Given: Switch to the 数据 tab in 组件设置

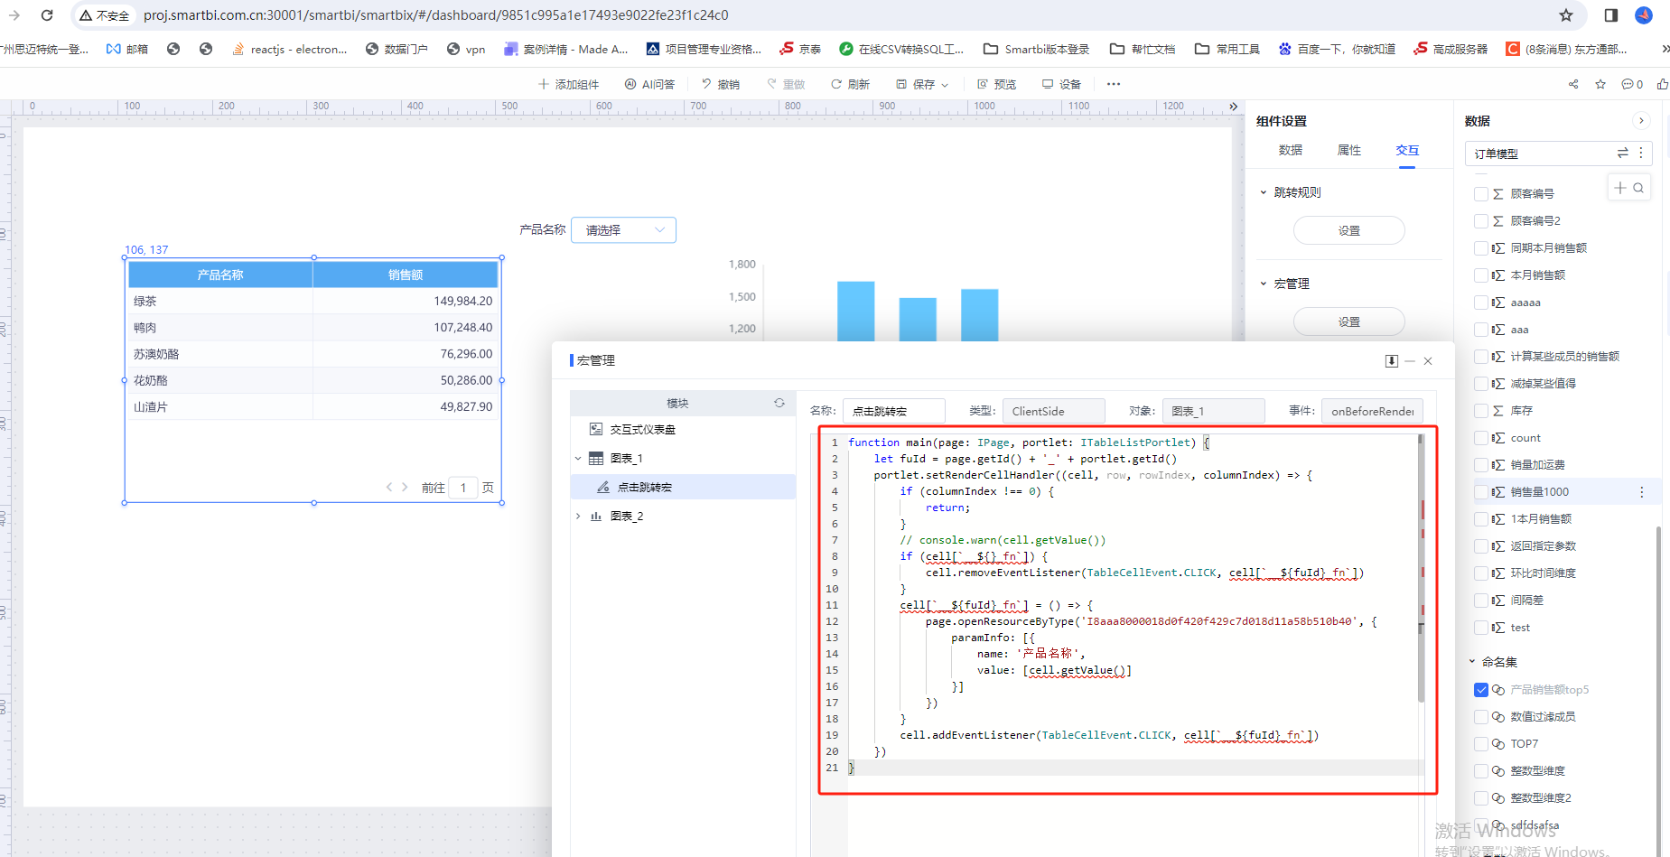Looking at the screenshot, I should click(1291, 150).
